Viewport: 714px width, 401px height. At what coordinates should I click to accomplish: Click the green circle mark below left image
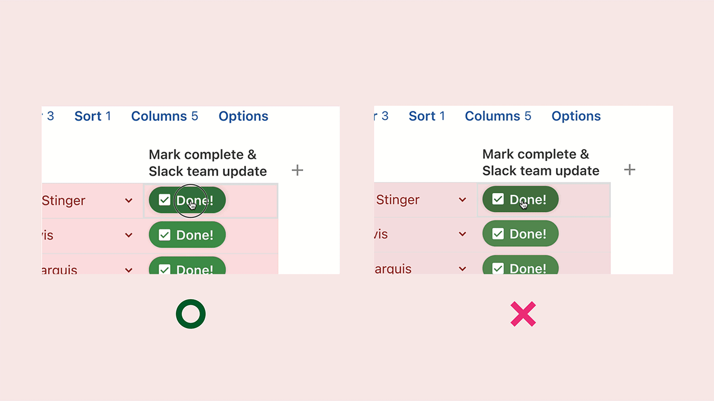[x=191, y=314]
